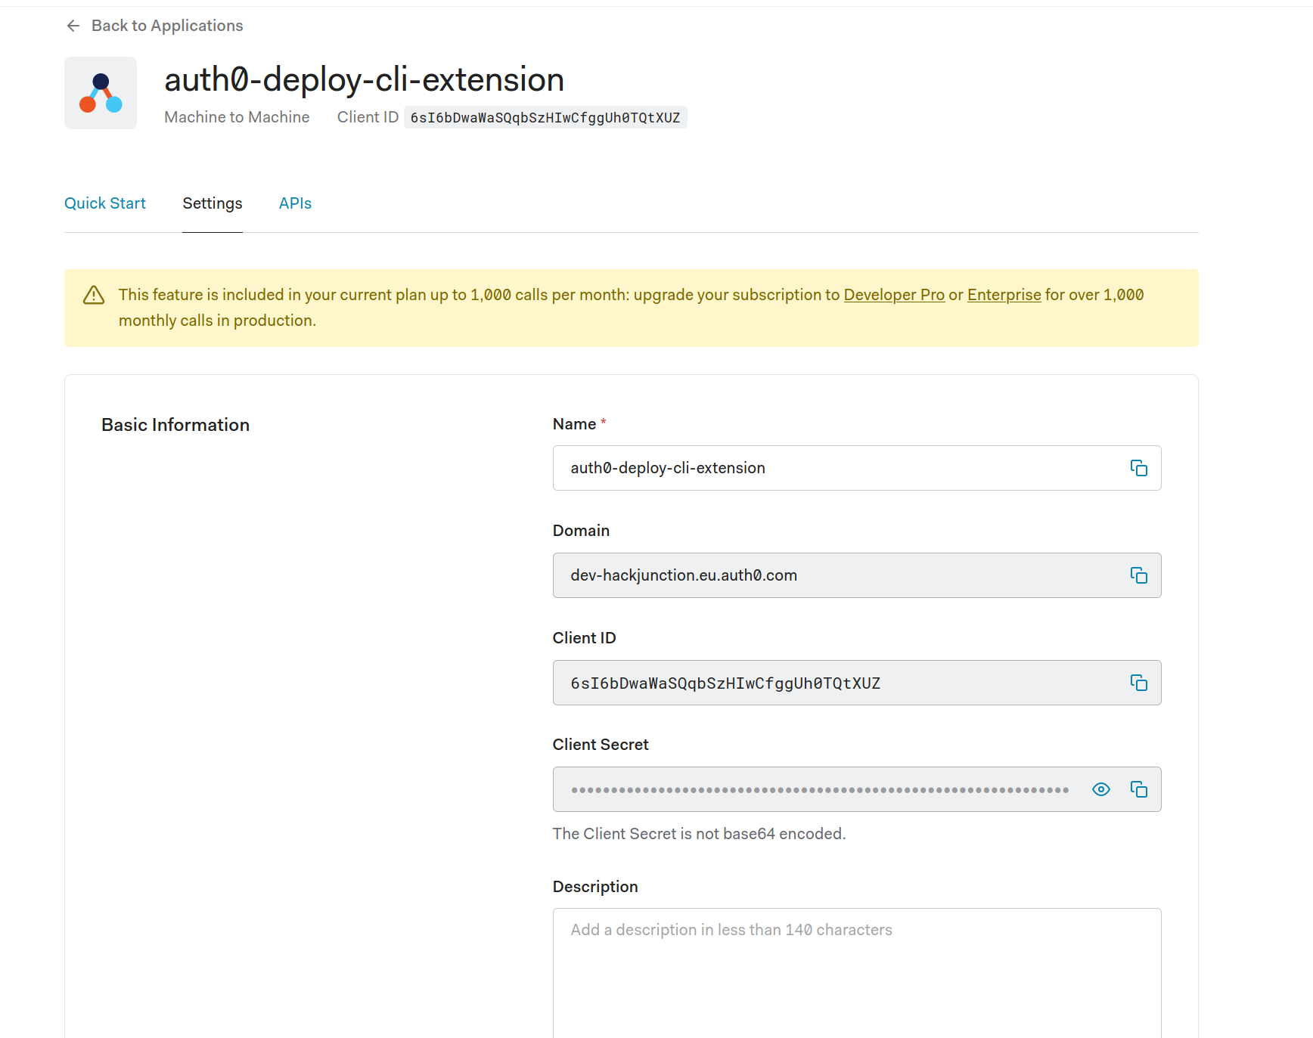Select the Client ID chip in the header
Screen dimensions: 1313x1038
coord(545,117)
